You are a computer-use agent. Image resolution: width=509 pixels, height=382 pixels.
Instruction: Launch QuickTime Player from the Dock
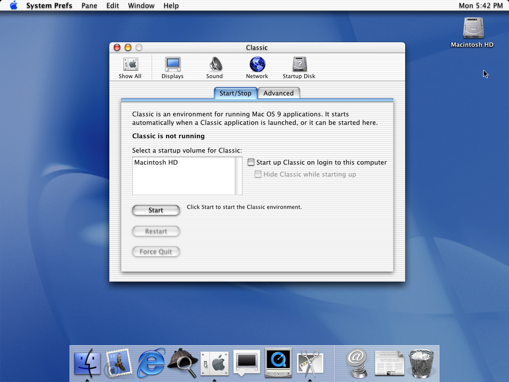click(278, 363)
